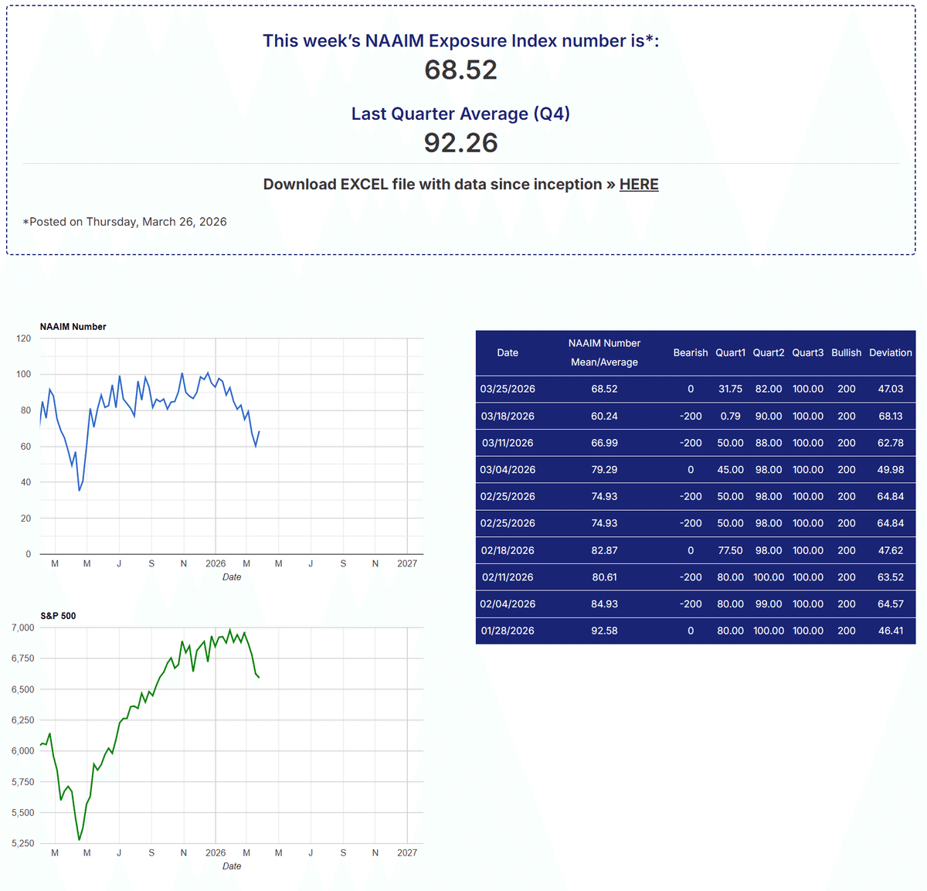Click the 64.57 deviation cell

tap(891, 604)
